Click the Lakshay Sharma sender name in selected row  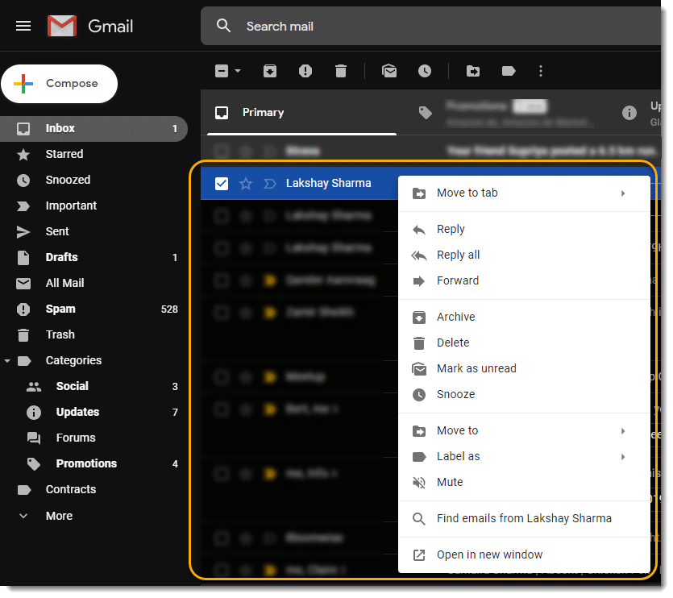[x=328, y=183]
